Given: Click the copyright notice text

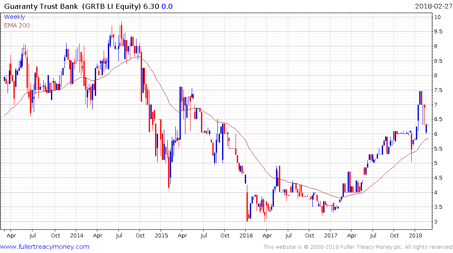Looking at the screenshot, I should coord(358,247).
